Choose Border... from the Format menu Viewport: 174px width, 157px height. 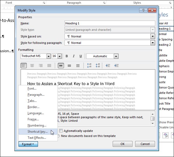coord(38,107)
